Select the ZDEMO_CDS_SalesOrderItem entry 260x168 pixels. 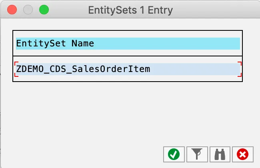click(x=83, y=69)
